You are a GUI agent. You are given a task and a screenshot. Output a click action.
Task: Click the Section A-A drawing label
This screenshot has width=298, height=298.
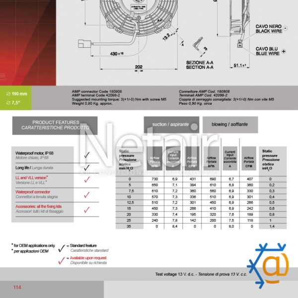point(199,65)
